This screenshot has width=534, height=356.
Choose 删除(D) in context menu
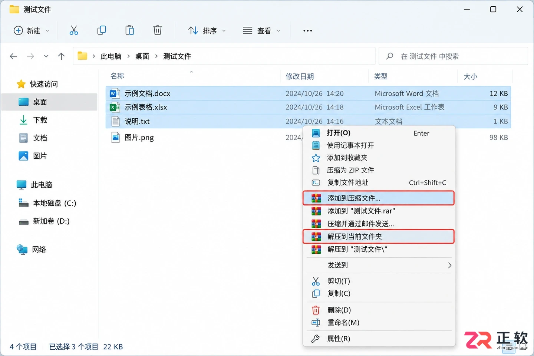coord(379,310)
